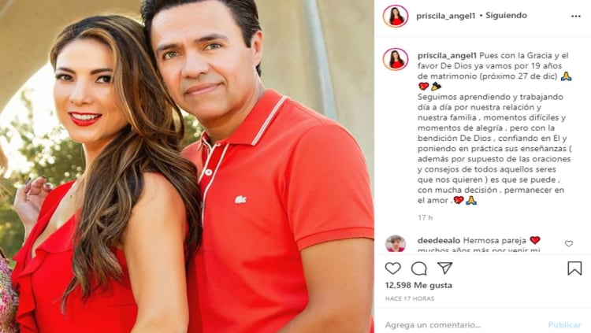Open comments via the speech bubble icon
The height and width of the screenshot is (333, 591).
[x=418, y=268]
